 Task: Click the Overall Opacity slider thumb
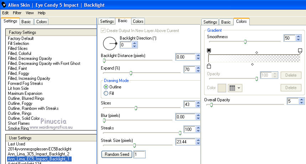click(x=211, y=105)
